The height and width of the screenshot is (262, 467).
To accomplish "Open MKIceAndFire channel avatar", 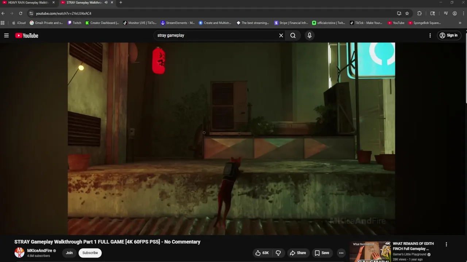I will pos(19,253).
